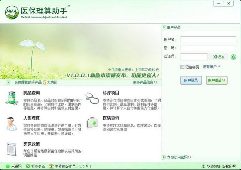Click the 用户登录 button

tap(191, 80)
